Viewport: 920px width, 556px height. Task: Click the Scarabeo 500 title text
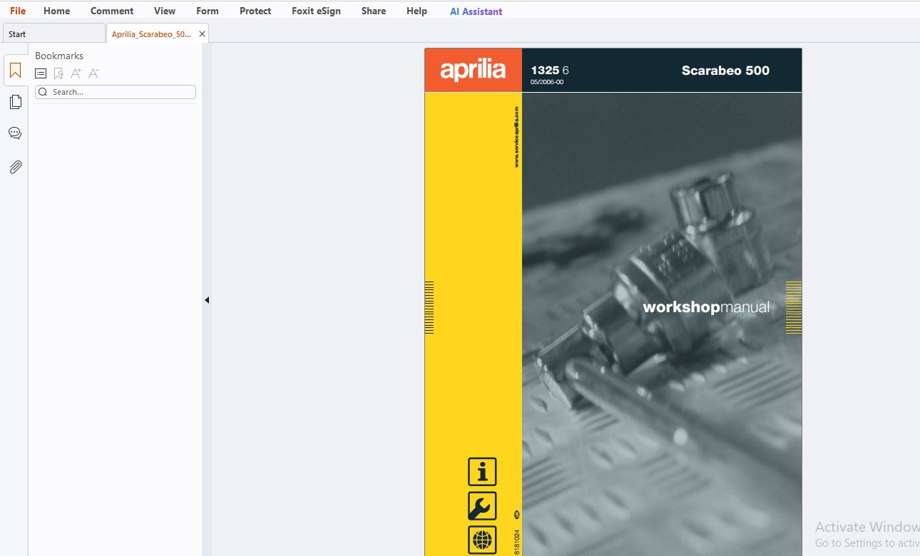pos(725,71)
